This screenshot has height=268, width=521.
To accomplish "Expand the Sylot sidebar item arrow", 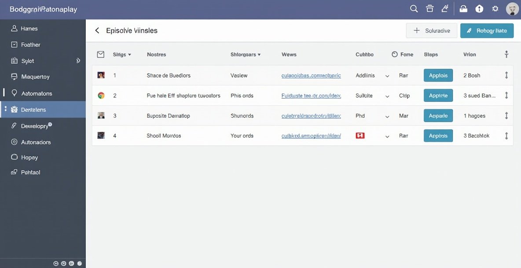I will click(x=78, y=61).
